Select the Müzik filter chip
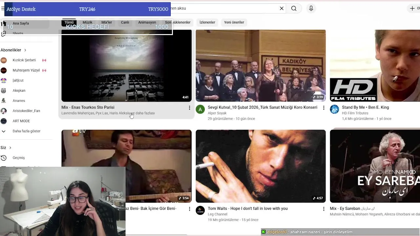Viewport: 420px width, 236px height. (x=87, y=22)
